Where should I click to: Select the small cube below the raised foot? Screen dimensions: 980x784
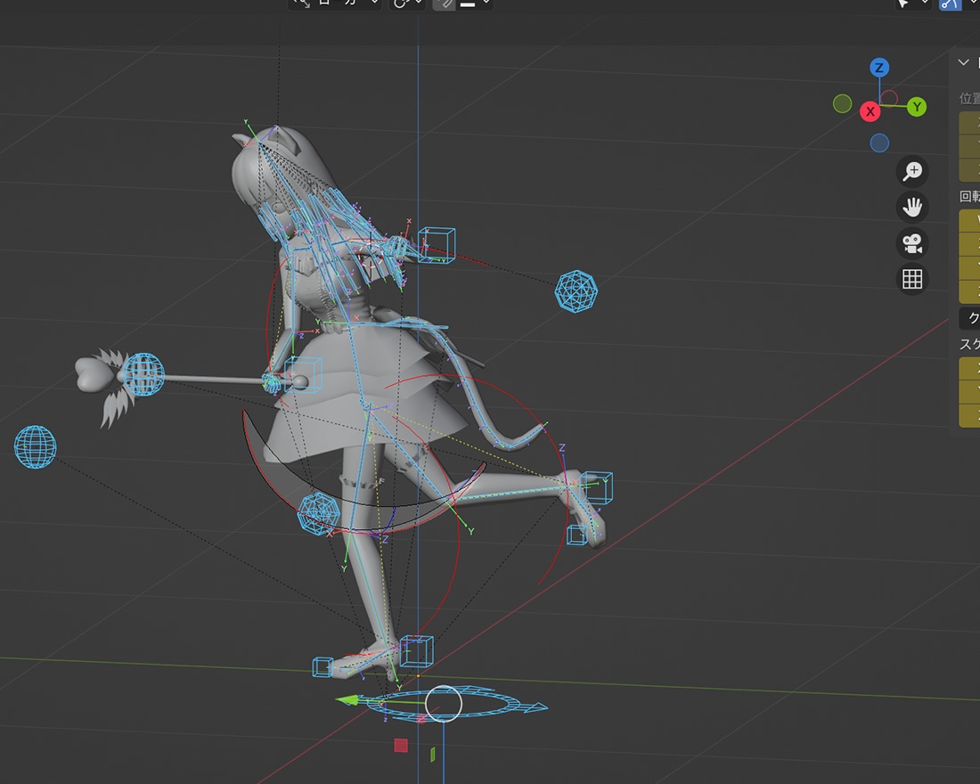point(576,535)
